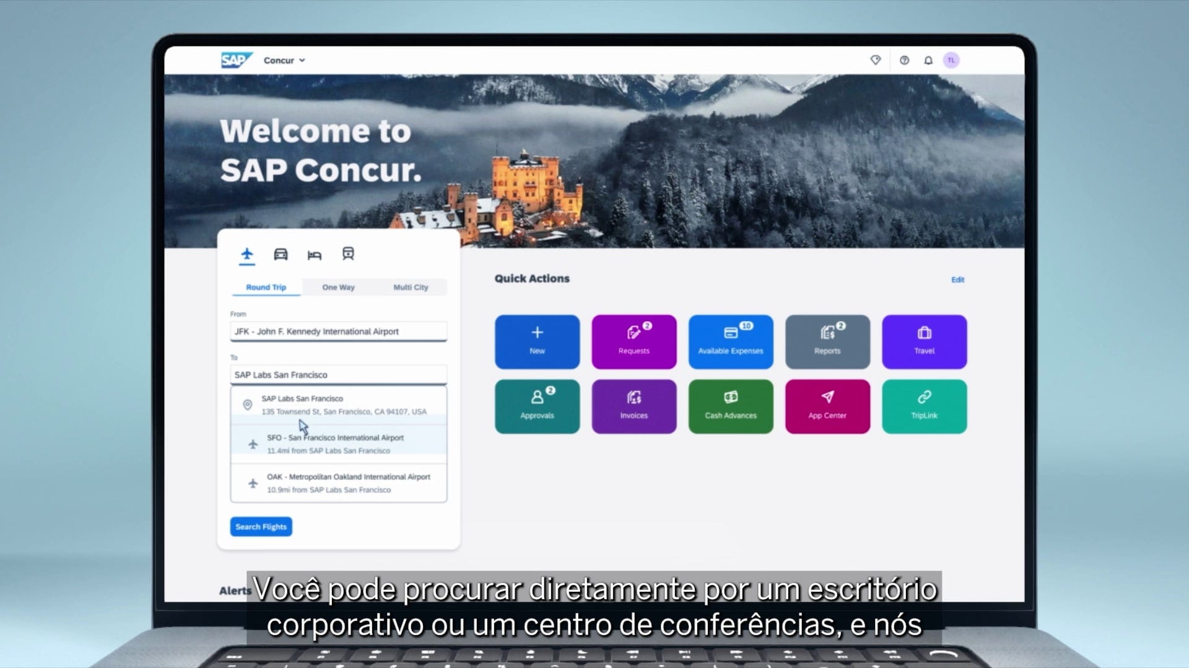1189x668 pixels.
Task: Open the Invoices quick action tile
Action: point(634,406)
